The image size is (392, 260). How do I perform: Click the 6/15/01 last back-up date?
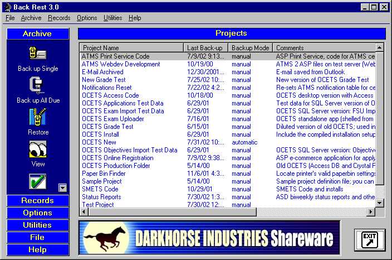[198, 127]
